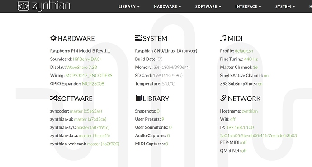Click the Hostname value zynthian
Screen dimensions: 312x167
(x=250, y=111)
